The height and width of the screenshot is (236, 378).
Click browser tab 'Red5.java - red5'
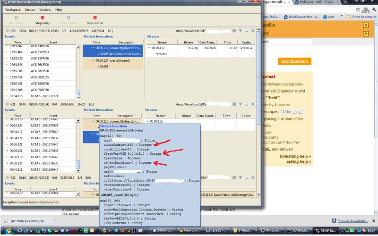317,2
